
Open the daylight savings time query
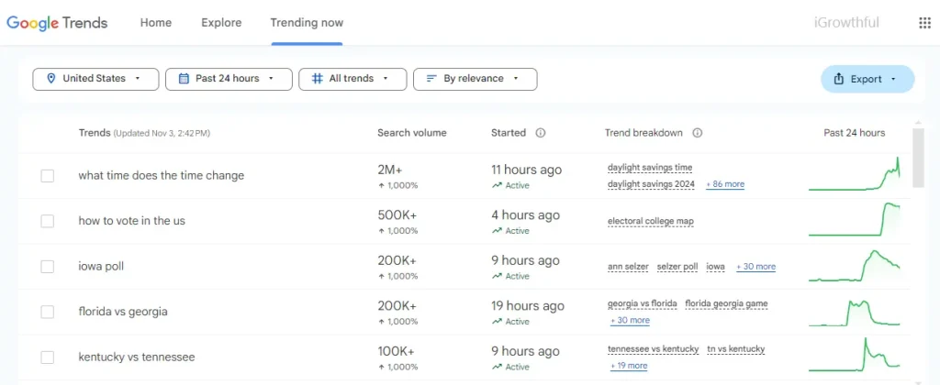650,168
